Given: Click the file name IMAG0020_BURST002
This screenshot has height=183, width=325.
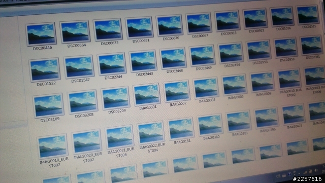Looking at the screenshot, I should click(88, 157).
